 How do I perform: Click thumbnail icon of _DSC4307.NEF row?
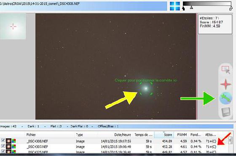pyautogui.click(x=8, y=146)
